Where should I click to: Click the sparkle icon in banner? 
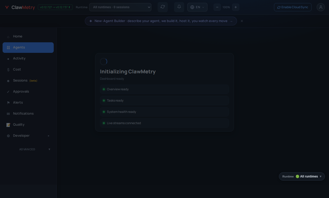point(91,21)
